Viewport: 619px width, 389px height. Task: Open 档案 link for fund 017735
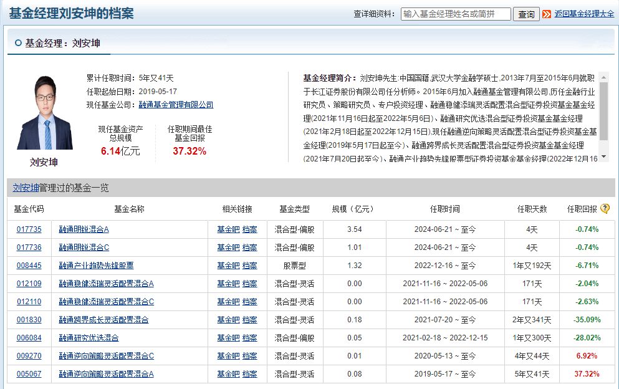click(249, 229)
